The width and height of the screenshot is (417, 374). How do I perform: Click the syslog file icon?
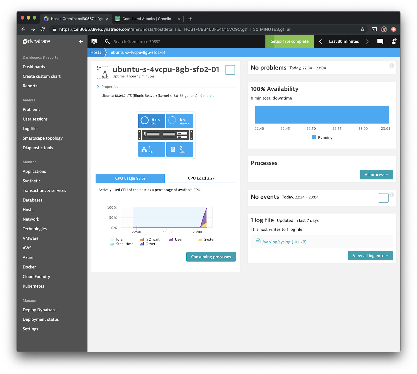tap(258, 241)
